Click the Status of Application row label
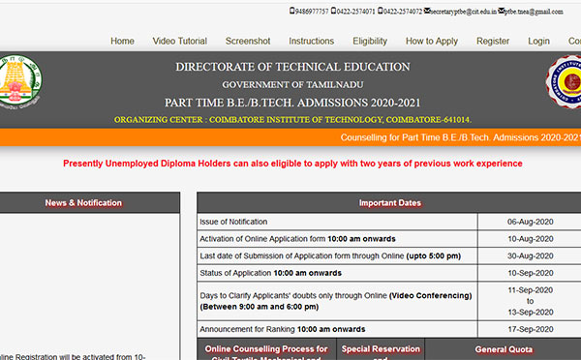The height and width of the screenshot is (360, 581). (x=270, y=273)
